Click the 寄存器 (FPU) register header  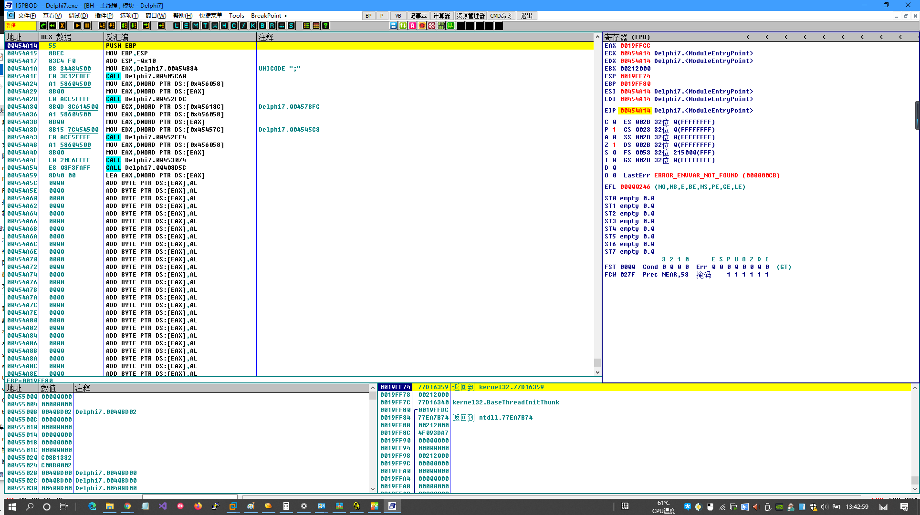coord(627,37)
